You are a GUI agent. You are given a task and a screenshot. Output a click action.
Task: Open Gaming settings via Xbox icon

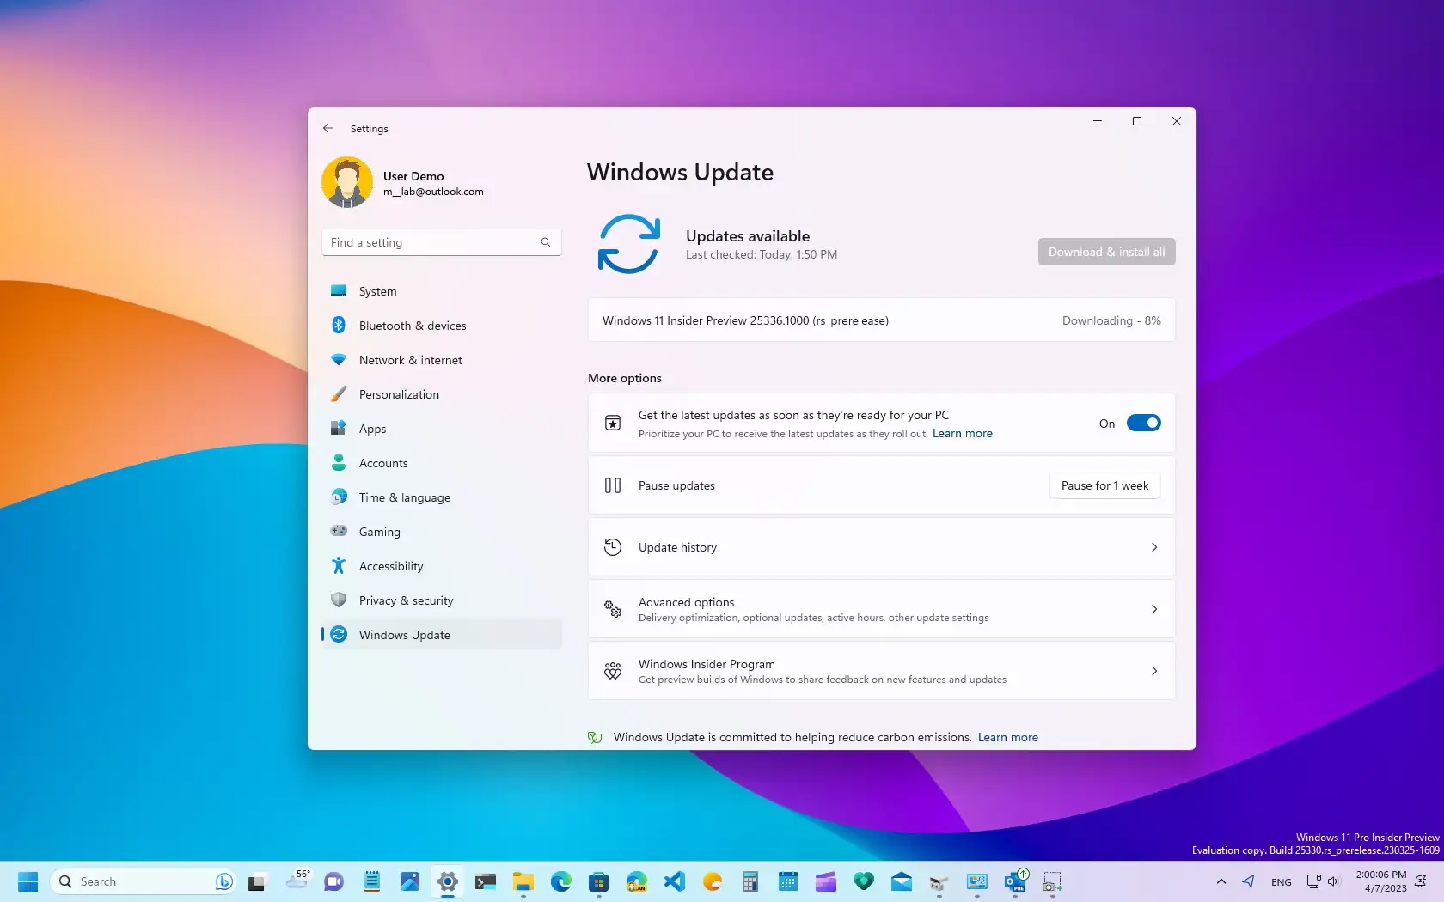pos(339,531)
